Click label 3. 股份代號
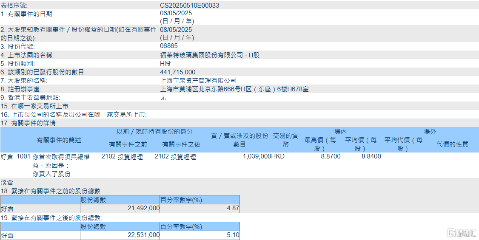The width and height of the screenshot is (479, 240). (18, 47)
